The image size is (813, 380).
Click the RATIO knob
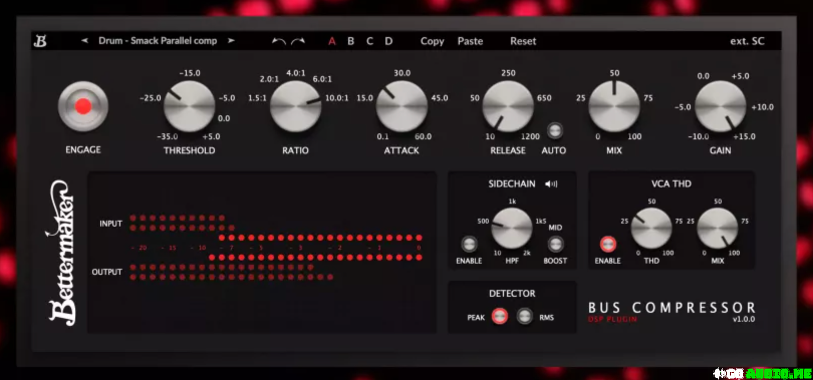[x=296, y=106]
